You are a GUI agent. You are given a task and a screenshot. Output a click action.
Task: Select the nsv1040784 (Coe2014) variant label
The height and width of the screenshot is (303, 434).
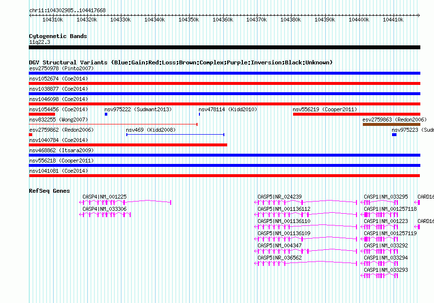(59, 140)
